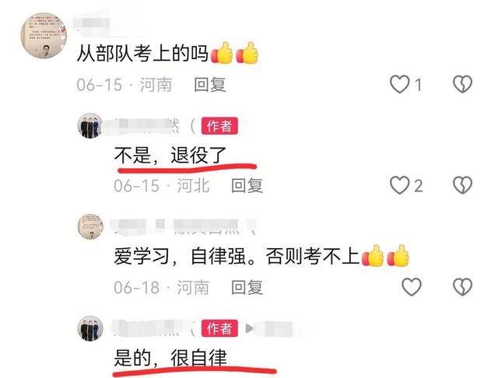Image resolution: width=498 pixels, height=378 pixels.
Task: Like the 从部队考上的吗 comment
Action: coord(399,85)
